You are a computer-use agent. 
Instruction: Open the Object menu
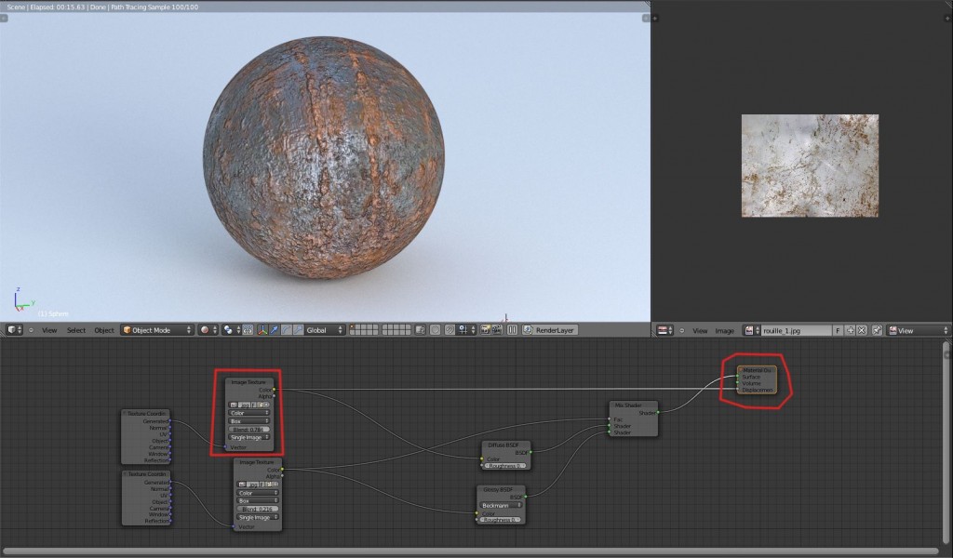click(102, 330)
